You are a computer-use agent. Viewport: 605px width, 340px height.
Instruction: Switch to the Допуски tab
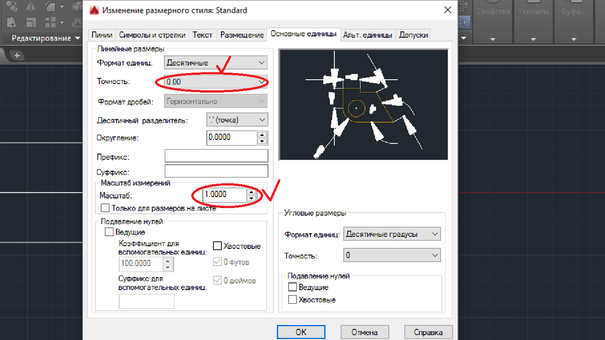pyautogui.click(x=413, y=35)
